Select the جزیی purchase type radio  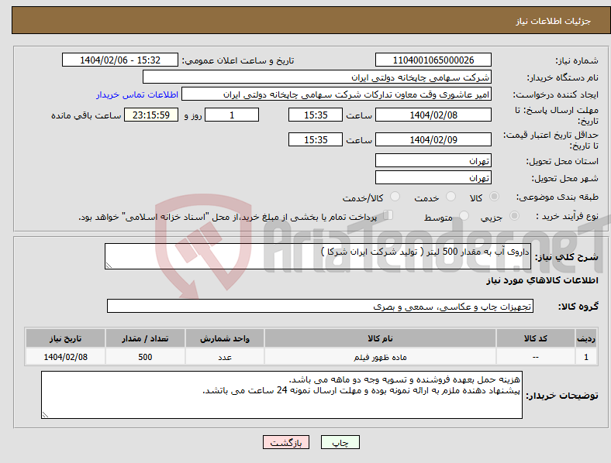click(514, 216)
